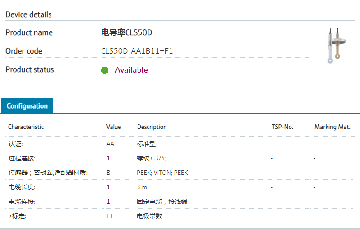This screenshot has height=229, width=360.
Task: Click the 固定电缆，接线端 description
Action: [162, 202]
